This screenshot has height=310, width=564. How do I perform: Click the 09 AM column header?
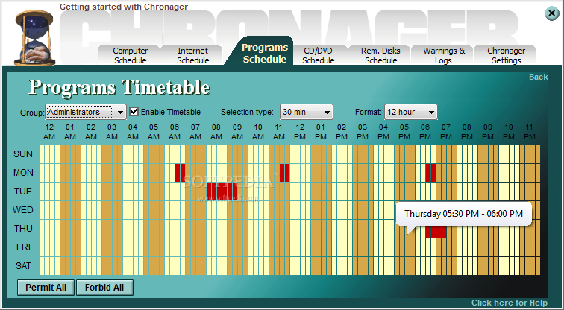click(237, 132)
